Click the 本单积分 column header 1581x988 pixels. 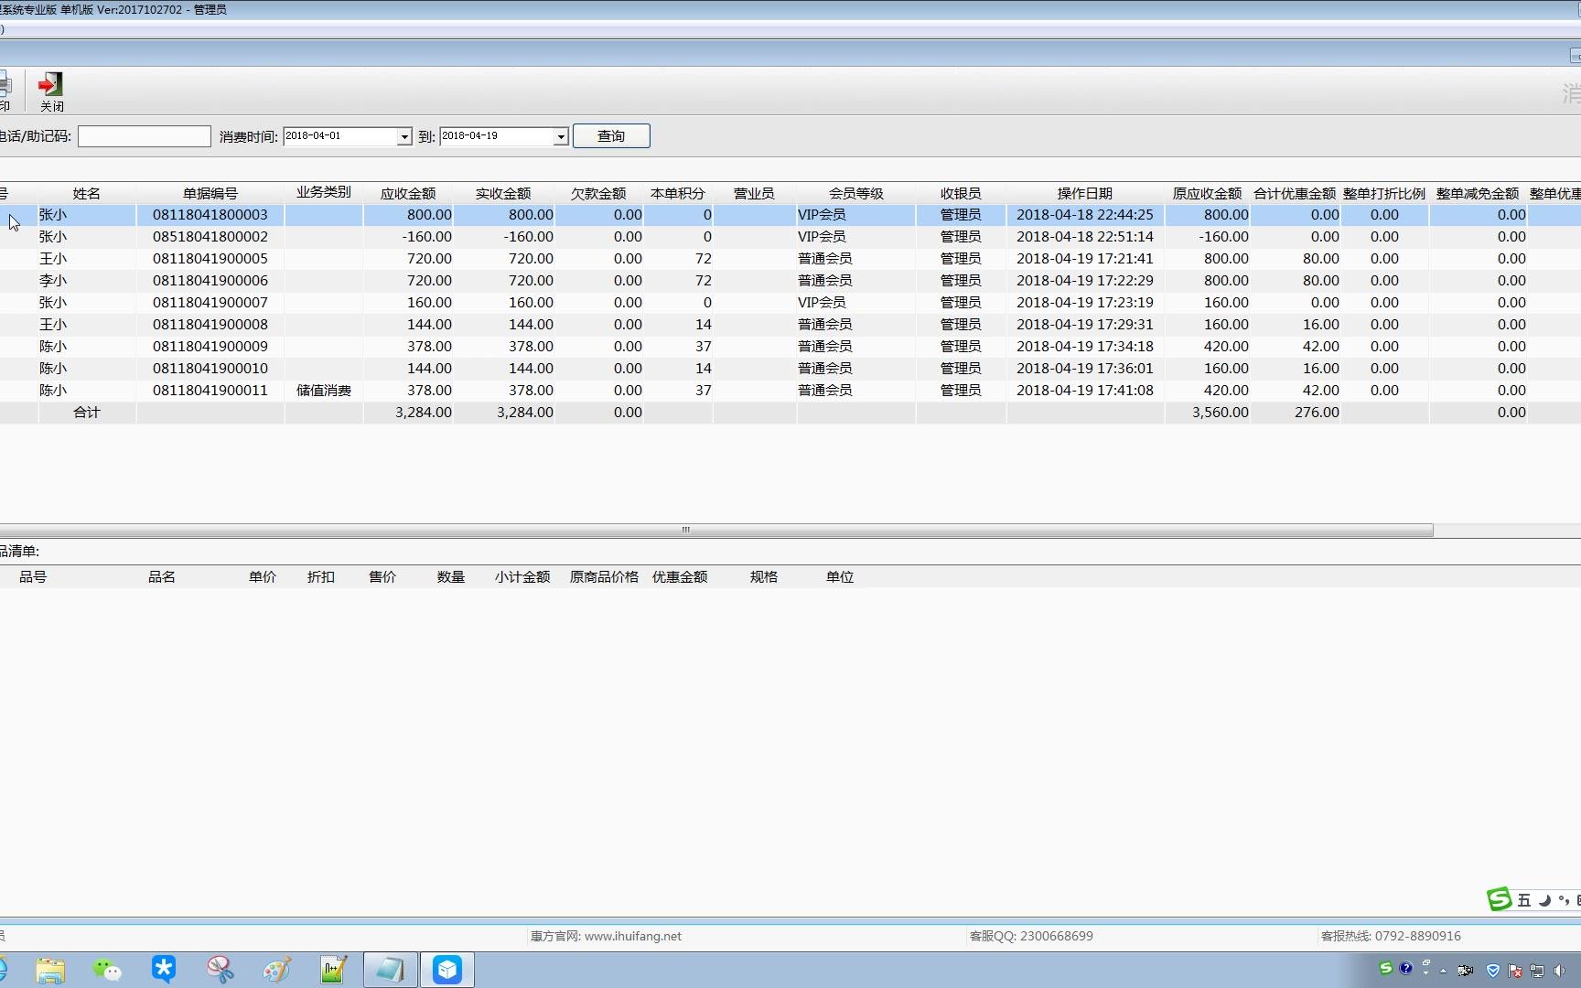[x=678, y=193]
